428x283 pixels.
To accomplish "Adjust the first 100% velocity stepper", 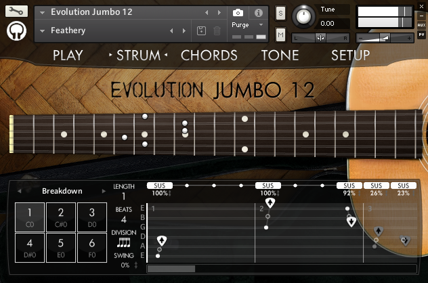I will pos(170,194).
